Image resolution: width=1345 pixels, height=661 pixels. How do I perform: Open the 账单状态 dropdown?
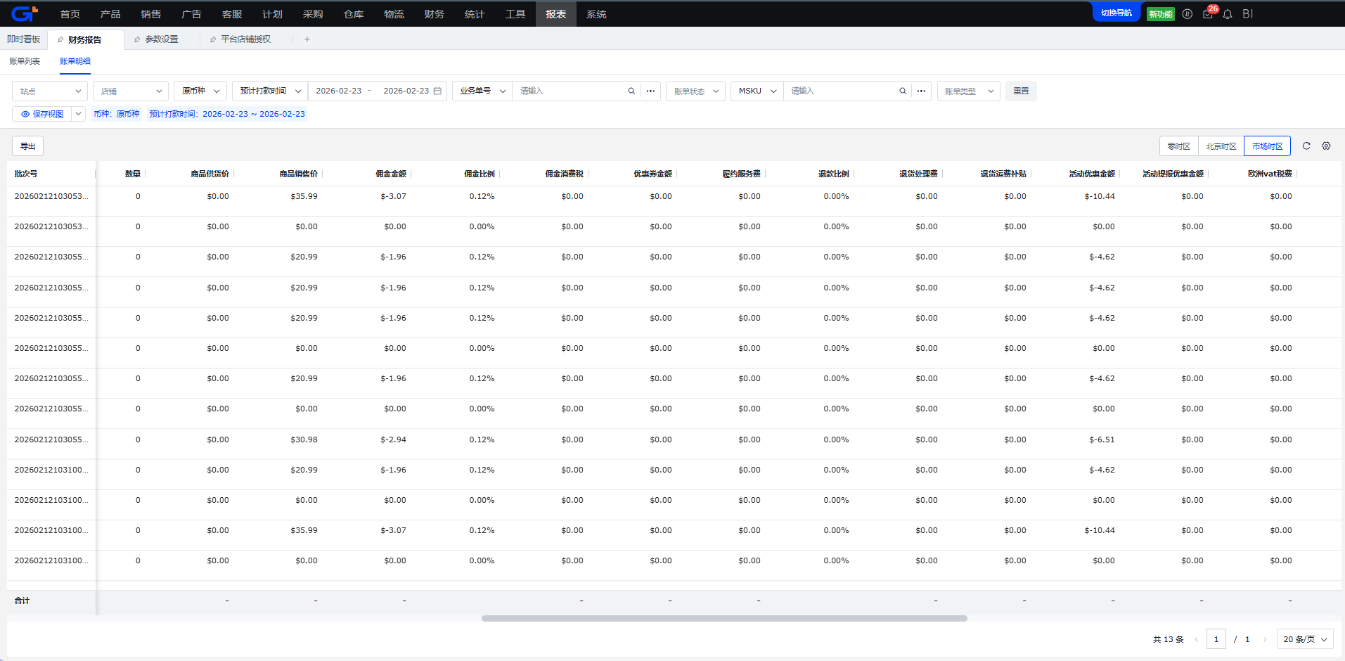coord(695,91)
